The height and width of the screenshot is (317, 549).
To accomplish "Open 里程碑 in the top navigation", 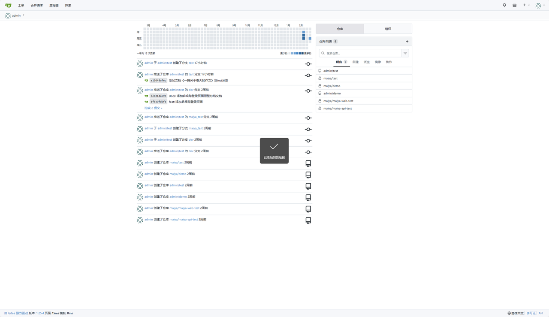I will (54, 6).
